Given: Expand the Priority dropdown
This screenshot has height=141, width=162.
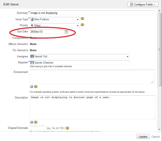Looking at the screenshot, I should coord(78,26).
